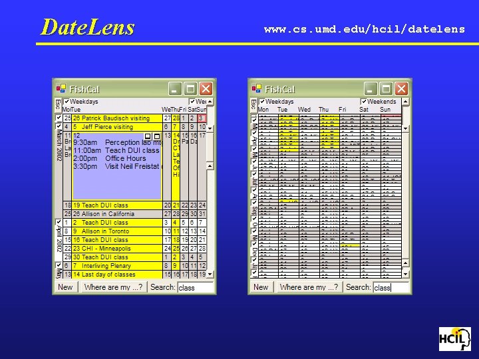Select '9 Allison in Toronto' day cell

pos(117,231)
